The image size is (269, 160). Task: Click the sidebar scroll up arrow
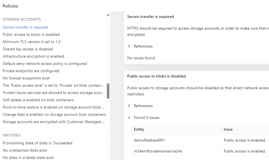[x=108, y=15]
